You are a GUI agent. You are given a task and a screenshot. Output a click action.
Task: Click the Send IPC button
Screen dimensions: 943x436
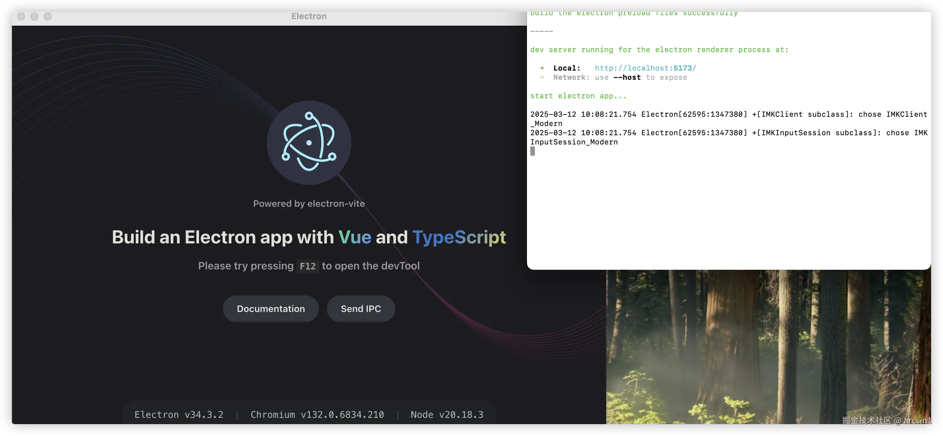361,309
